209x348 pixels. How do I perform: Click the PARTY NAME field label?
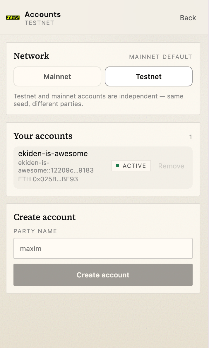pos(35,231)
